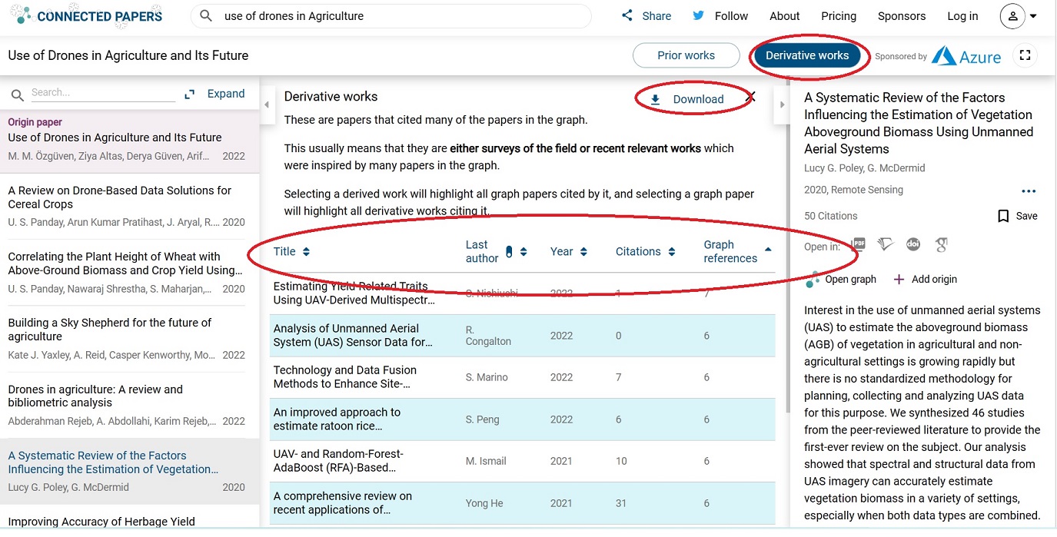Viewport: 1057px width, 537px height.
Task: Click the Connected Papers logo
Action: coord(86,16)
